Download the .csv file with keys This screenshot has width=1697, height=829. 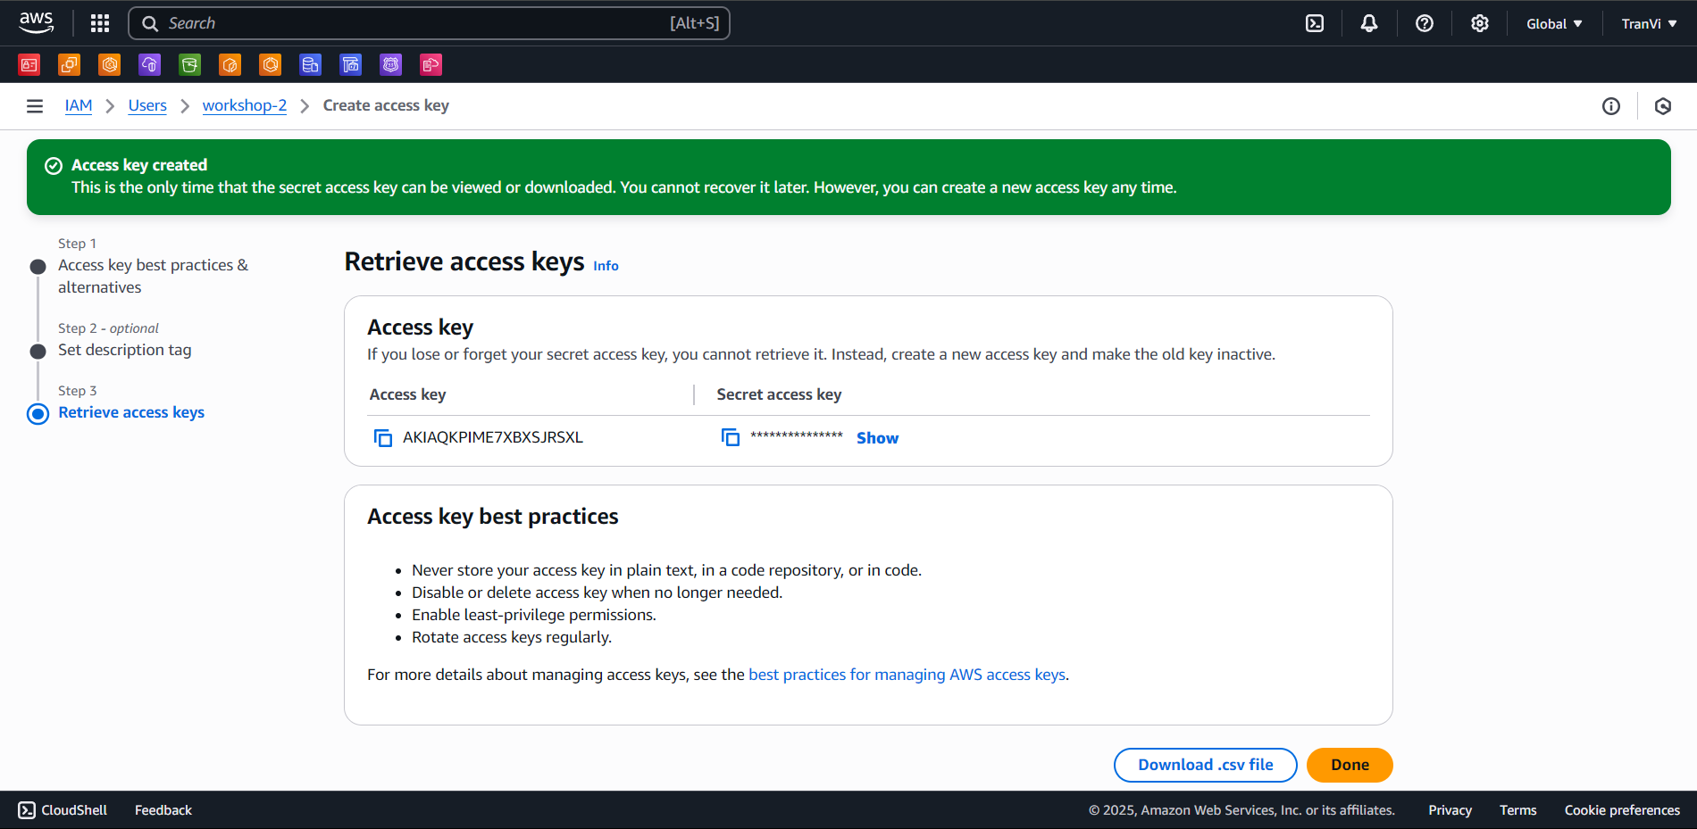pos(1205,765)
